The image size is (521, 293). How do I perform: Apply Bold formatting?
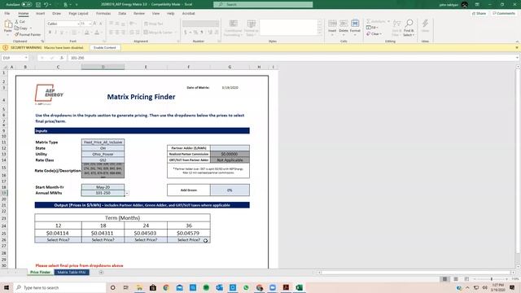point(50,33)
